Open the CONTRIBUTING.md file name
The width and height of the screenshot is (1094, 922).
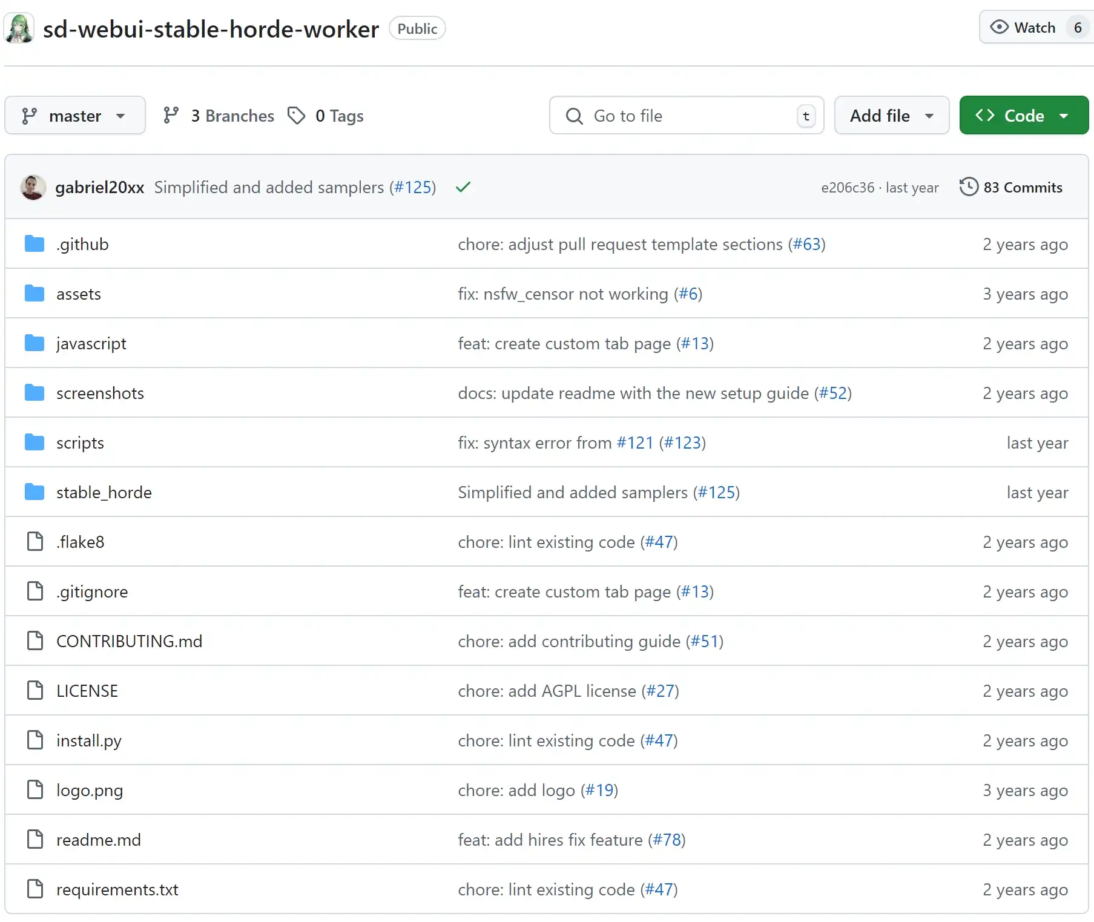coord(130,641)
